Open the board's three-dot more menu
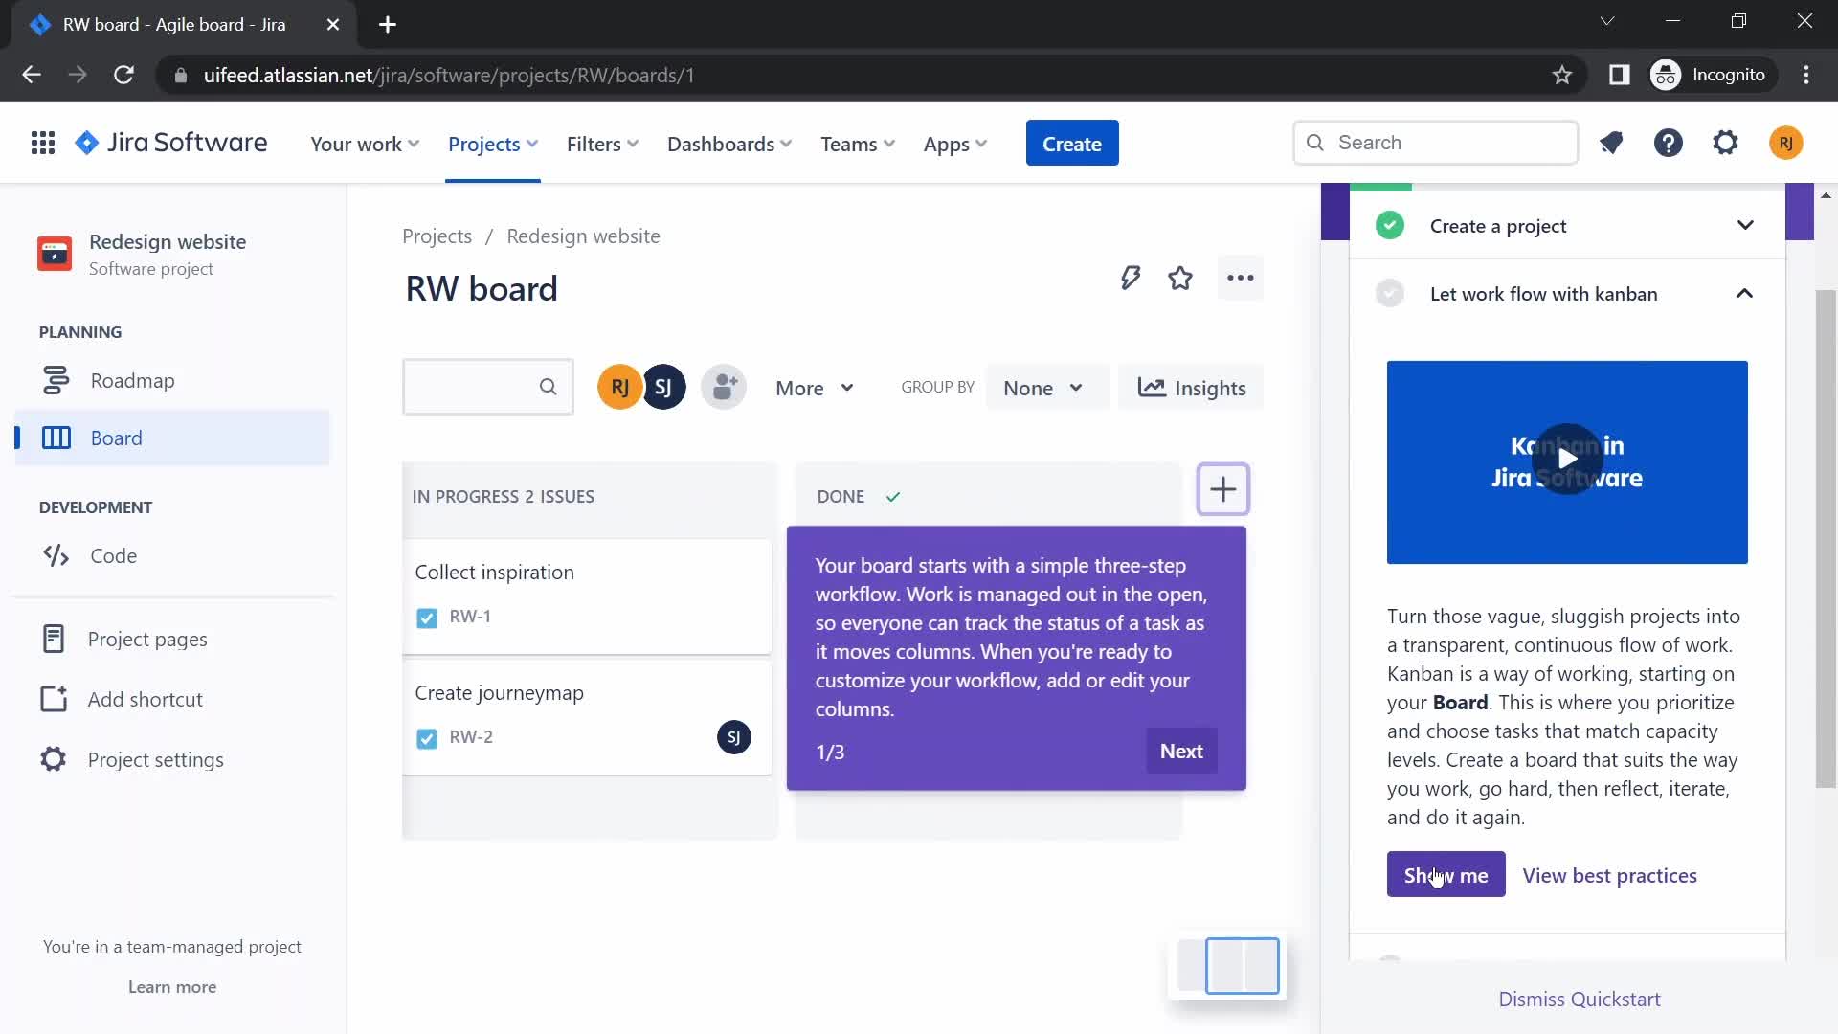The width and height of the screenshot is (1838, 1034). click(x=1241, y=279)
